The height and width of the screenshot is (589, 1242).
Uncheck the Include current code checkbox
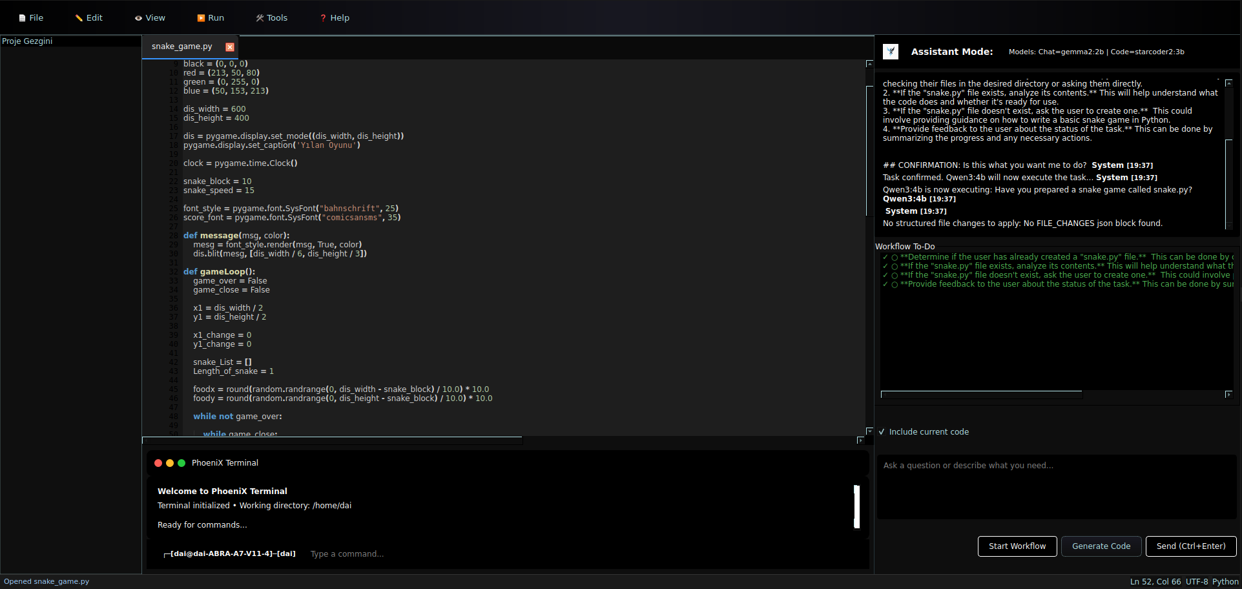[882, 431]
